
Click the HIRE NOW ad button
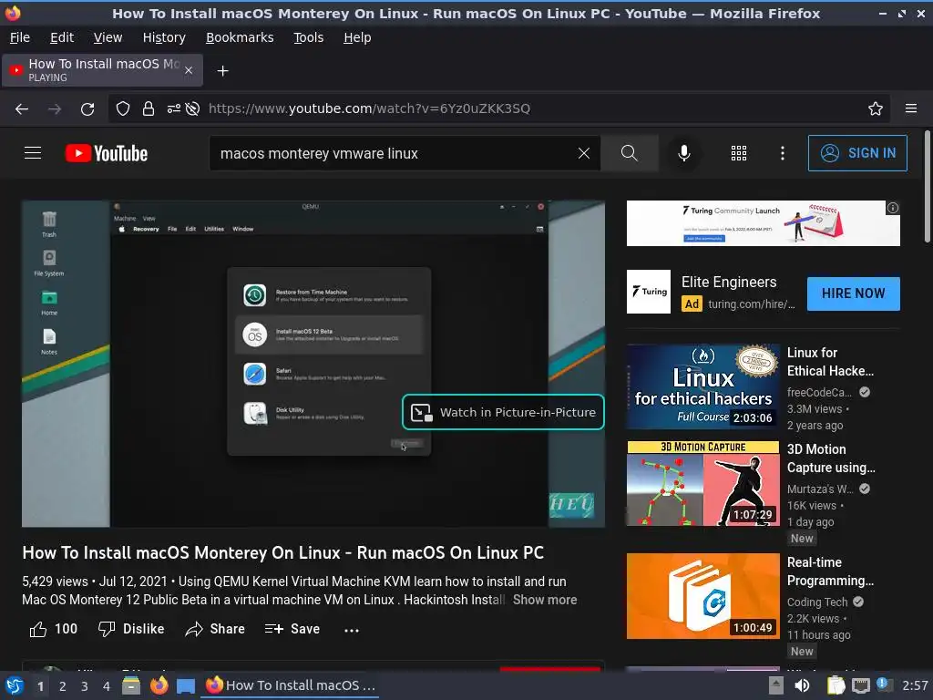(853, 293)
